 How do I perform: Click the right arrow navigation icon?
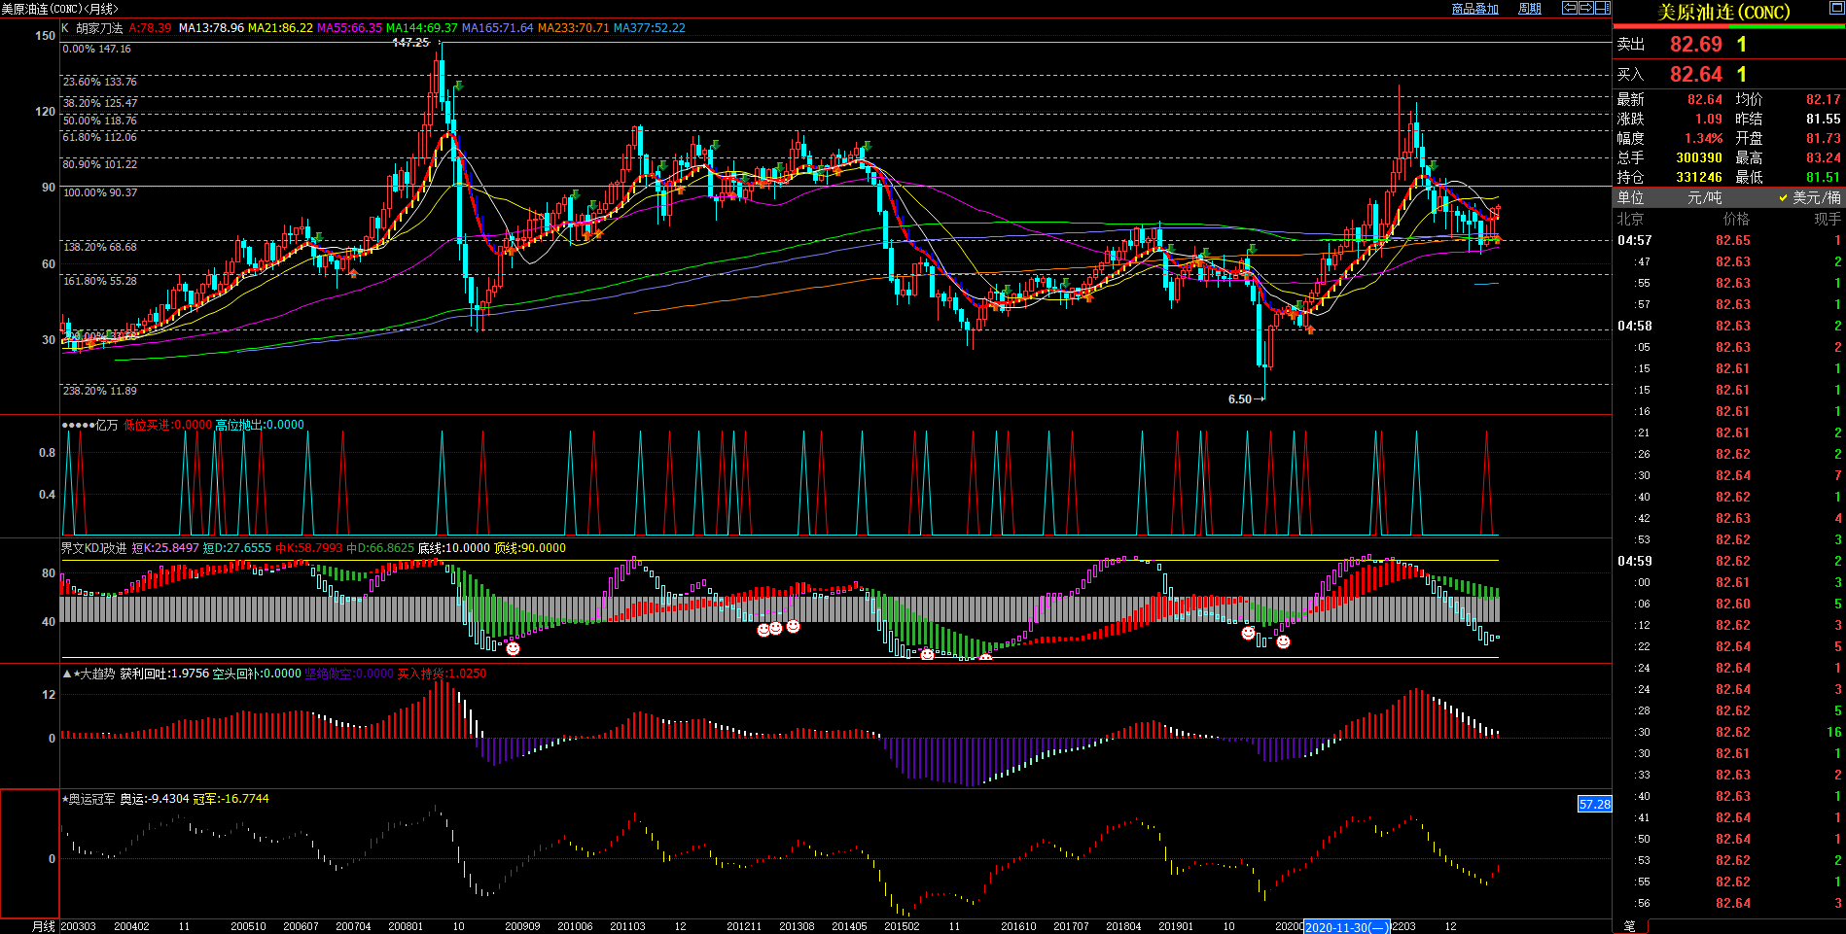pos(1585,8)
